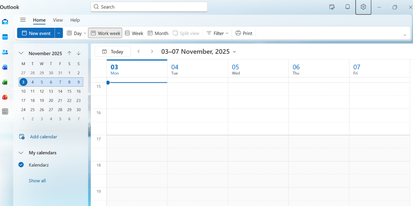Click the Show all link

coord(37,180)
